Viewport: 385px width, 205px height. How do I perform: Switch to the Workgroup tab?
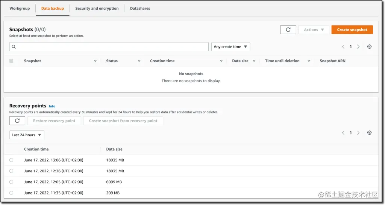click(x=20, y=8)
